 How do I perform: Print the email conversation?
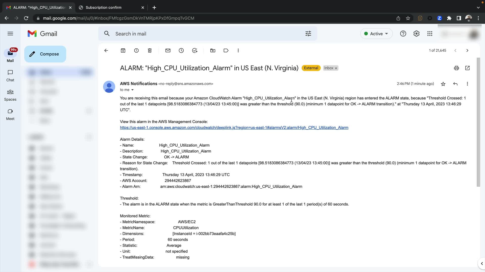tap(456, 68)
